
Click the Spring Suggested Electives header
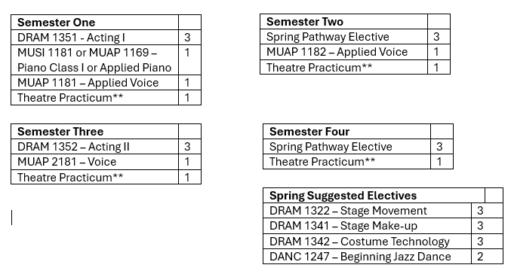pyautogui.click(x=374, y=196)
